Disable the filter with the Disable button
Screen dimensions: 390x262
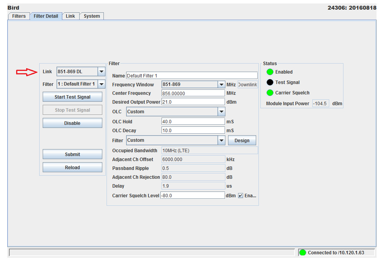pos(72,123)
